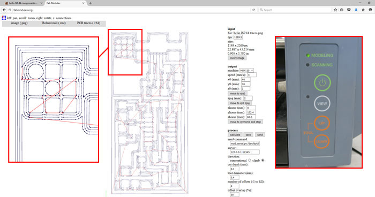Open the fab modules grid menu icon

coord(4,18)
